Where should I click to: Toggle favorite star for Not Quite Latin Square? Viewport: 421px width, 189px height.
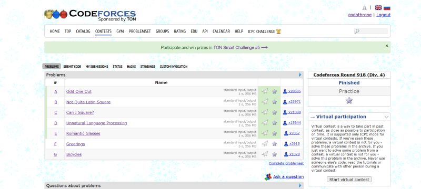(x=274, y=102)
